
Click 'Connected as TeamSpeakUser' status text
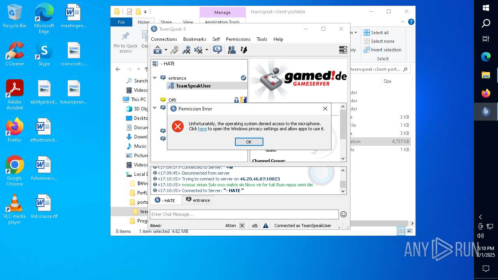(x=303, y=226)
